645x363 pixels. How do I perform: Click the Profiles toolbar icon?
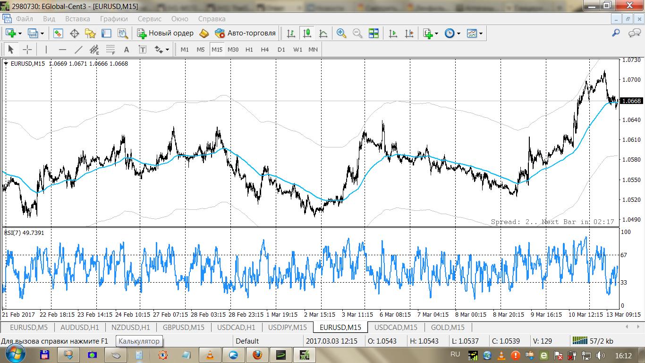[33, 33]
